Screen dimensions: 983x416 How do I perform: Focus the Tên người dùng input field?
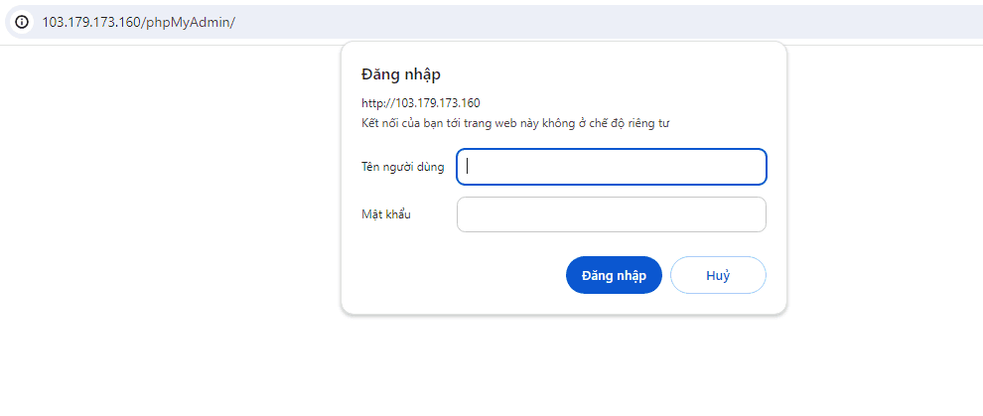pos(612,167)
